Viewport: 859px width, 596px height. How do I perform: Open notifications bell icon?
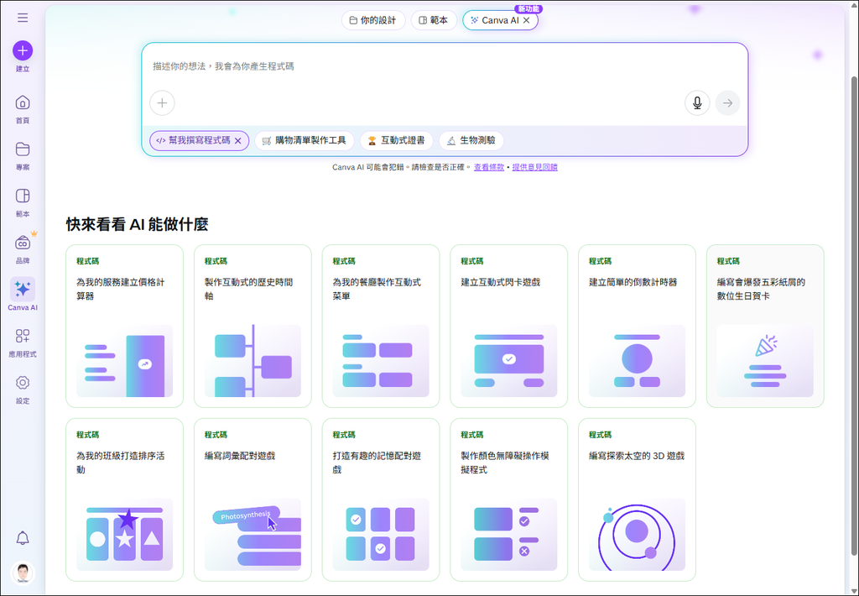(23, 538)
